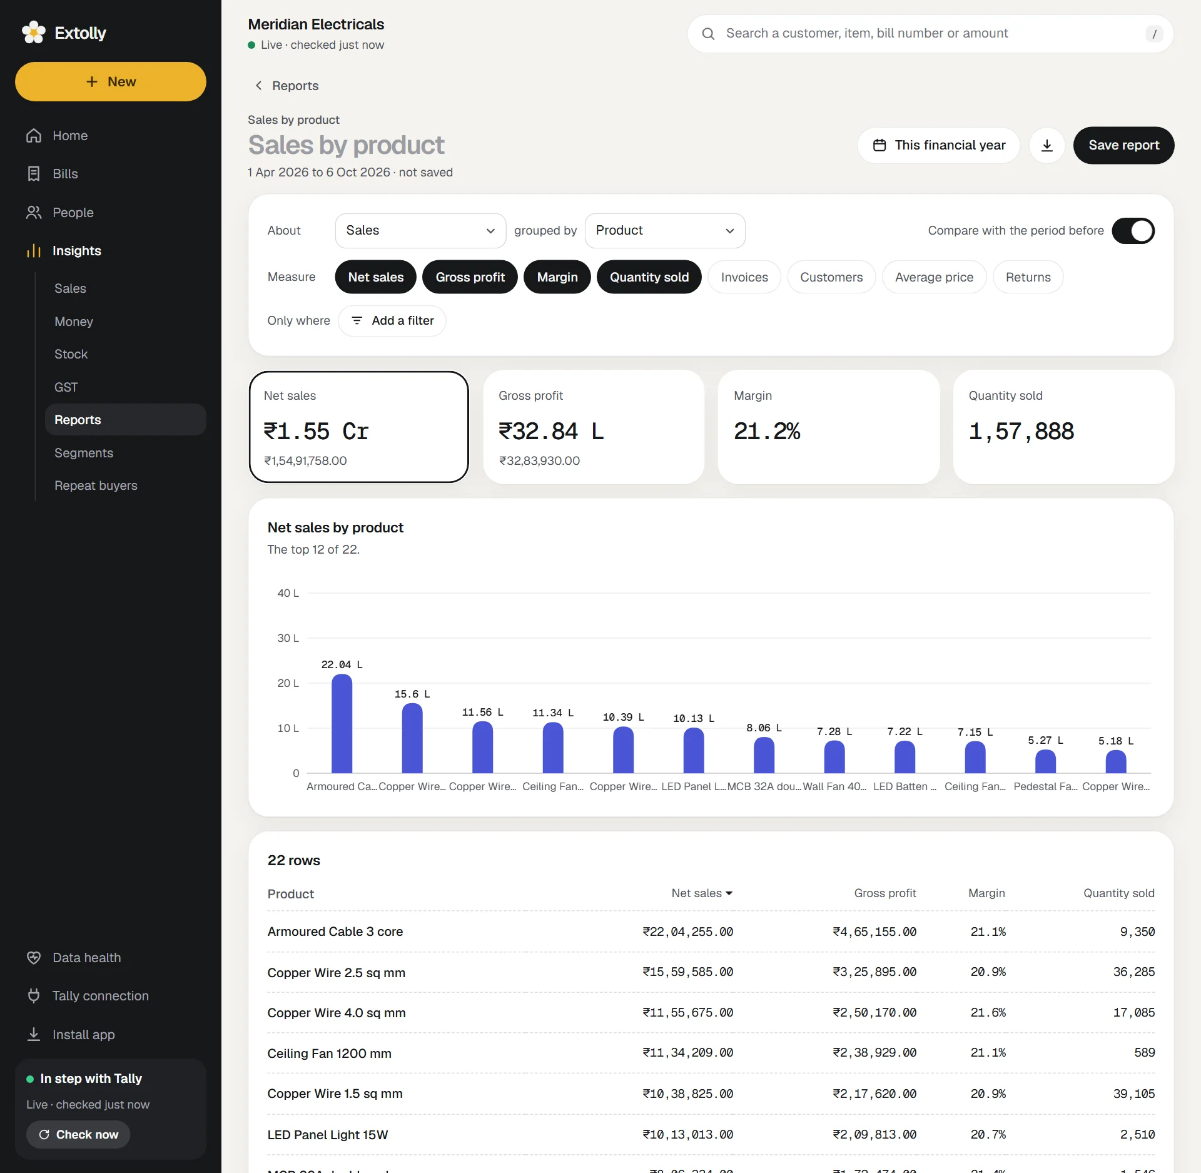Enable the Customers measure chip

(x=831, y=277)
